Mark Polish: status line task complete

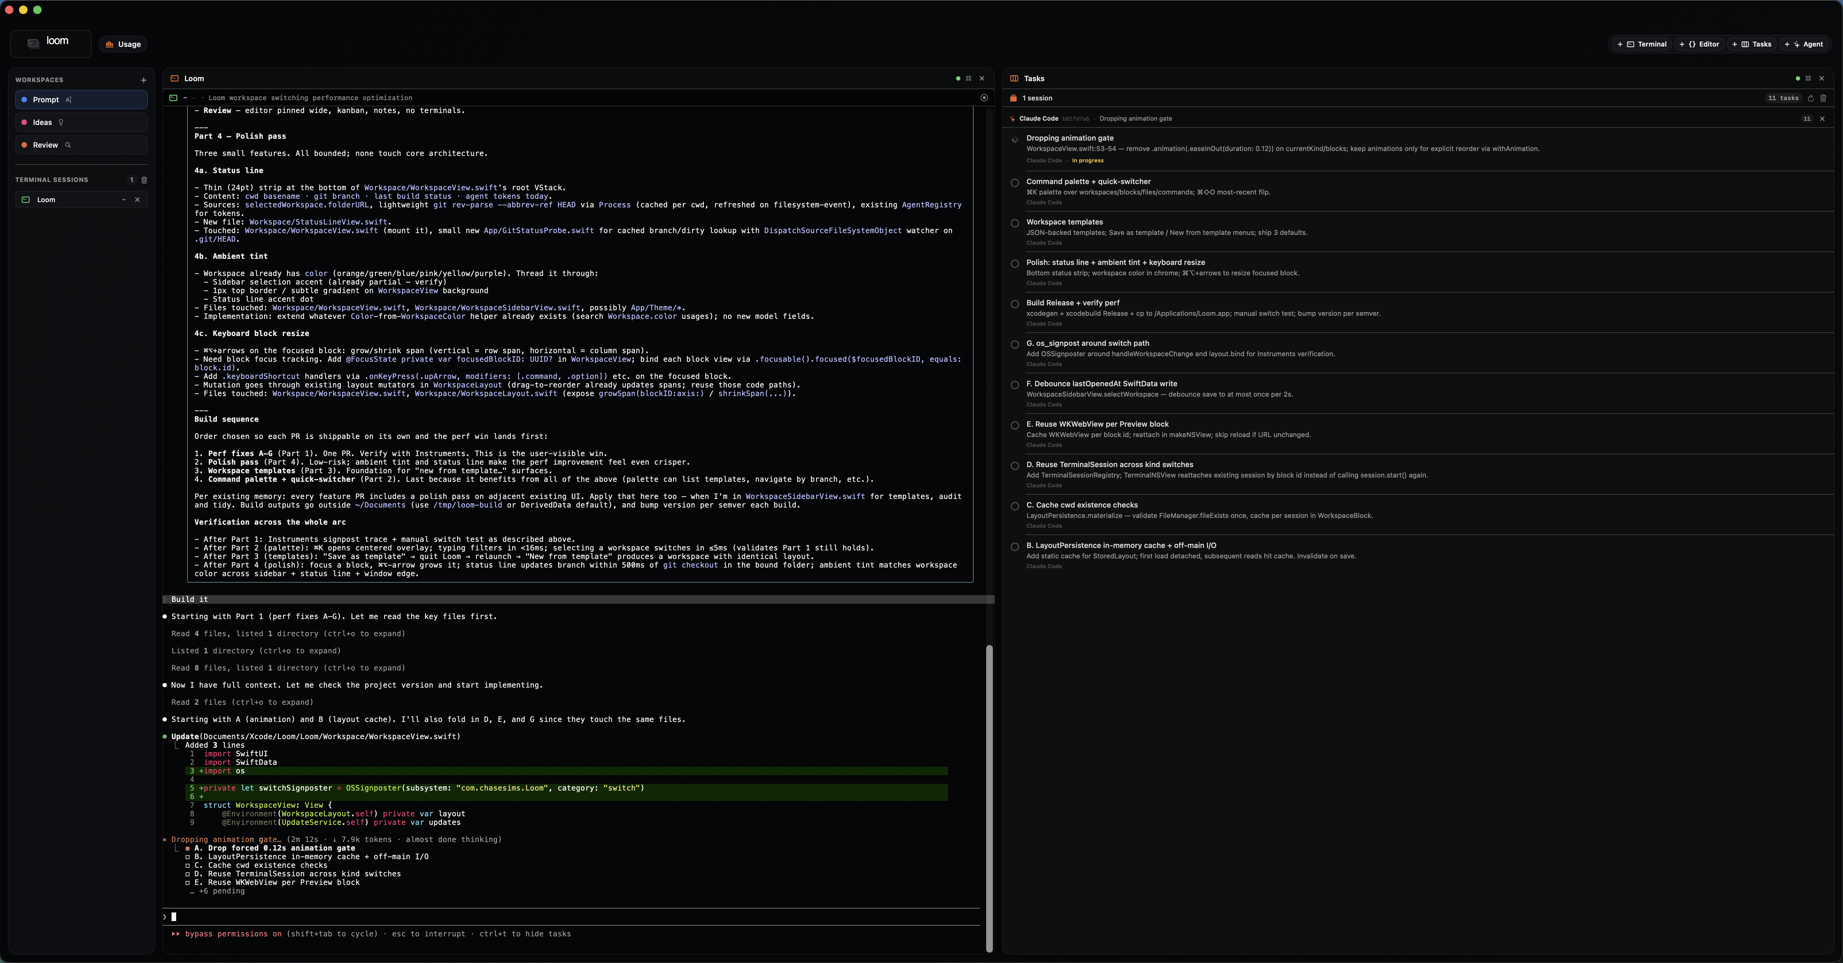tap(1015, 264)
